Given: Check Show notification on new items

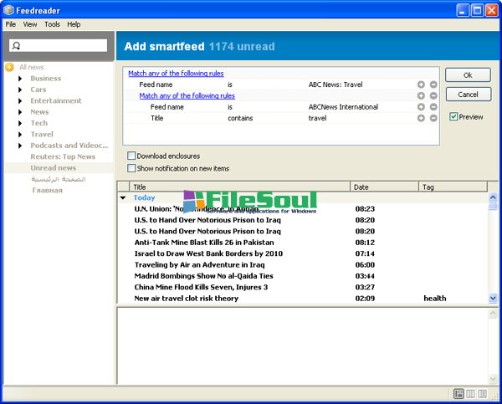Looking at the screenshot, I should 131,168.
